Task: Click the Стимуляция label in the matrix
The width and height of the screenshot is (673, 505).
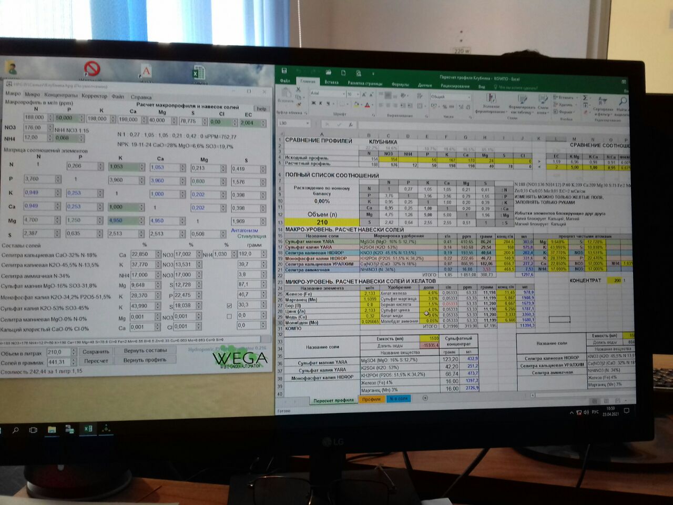Action: (x=252, y=236)
